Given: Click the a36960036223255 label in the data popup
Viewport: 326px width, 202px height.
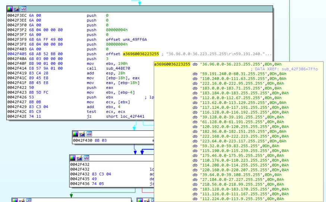Looking at the screenshot, I should click(x=172, y=64).
